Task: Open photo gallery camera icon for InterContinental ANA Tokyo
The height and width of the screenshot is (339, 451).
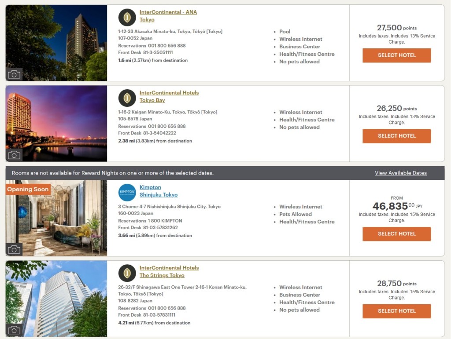Action: click(14, 74)
